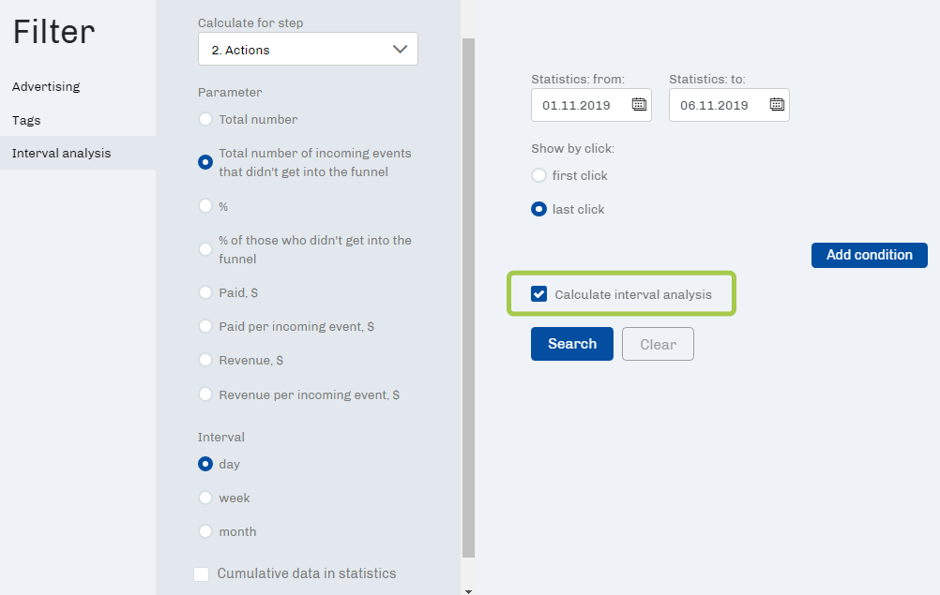The height and width of the screenshot is (595, 940).
Task: Click the filter panel vertical scrollbar
Action: tap(468, 298)
